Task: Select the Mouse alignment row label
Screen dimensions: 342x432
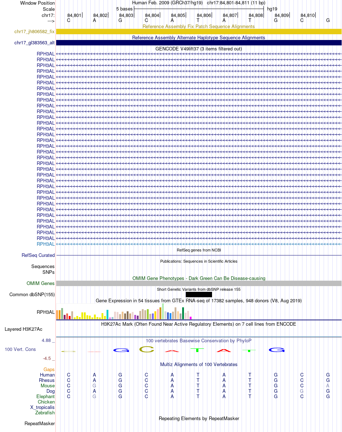Action: click(x=48, y=386)
